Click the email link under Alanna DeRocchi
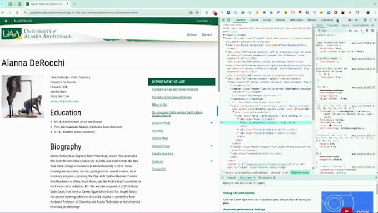Image resolution: width=378 pixels, height=213 pixels. pyautogui.click(x=64, y=101)
